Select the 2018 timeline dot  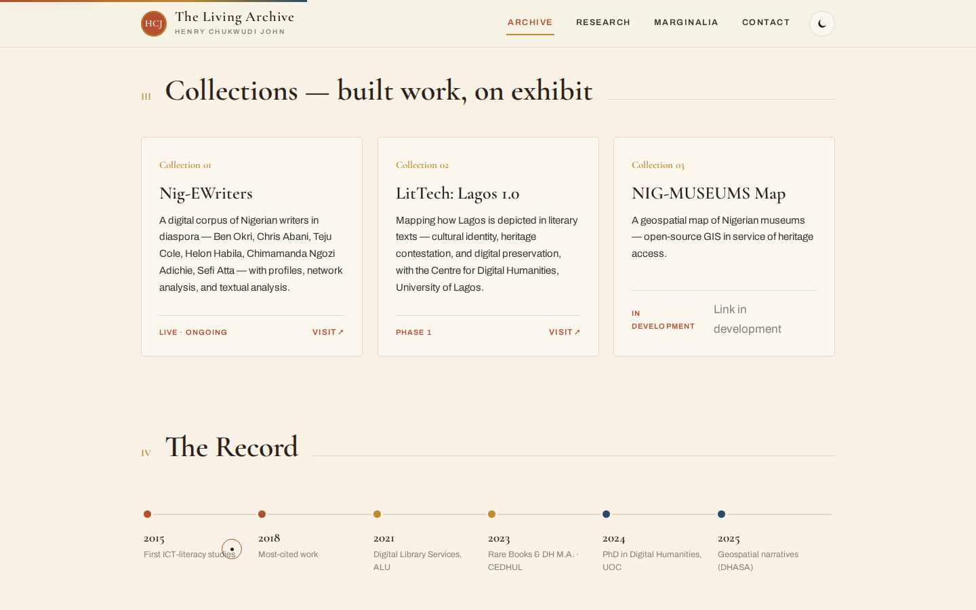click(x=262, y=514)
